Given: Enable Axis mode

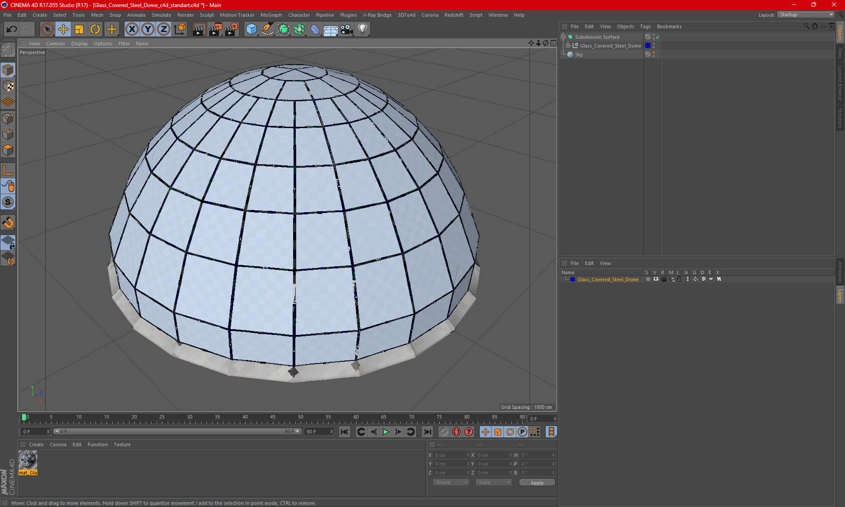Looking at the screenshot, I should point(8,170).
